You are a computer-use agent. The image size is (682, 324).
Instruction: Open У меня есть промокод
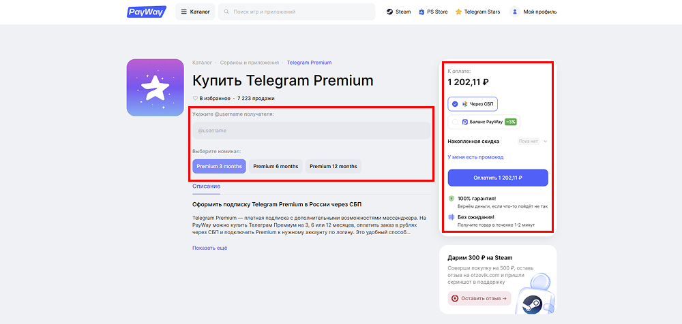[475, 157]
